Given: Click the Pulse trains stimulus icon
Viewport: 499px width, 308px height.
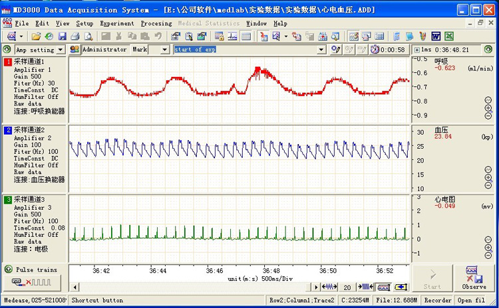Looking at the screenshot, I should [x=32, y=283].
